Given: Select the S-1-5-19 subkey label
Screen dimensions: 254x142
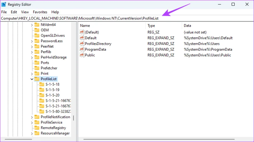Looking at the screenshot, I should [52, 90].
